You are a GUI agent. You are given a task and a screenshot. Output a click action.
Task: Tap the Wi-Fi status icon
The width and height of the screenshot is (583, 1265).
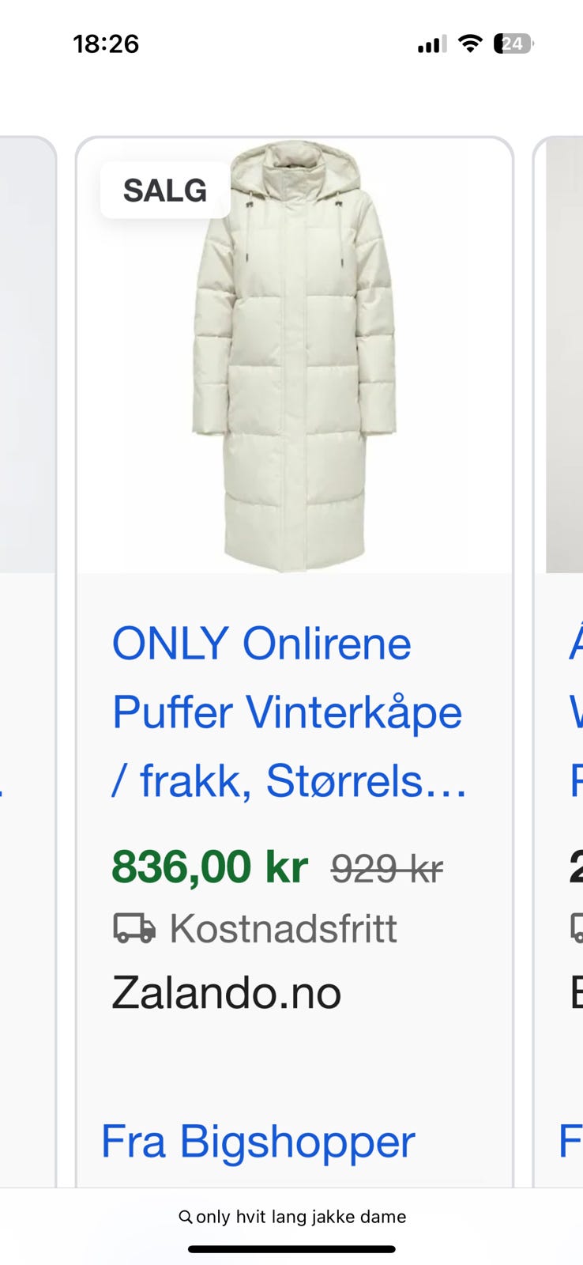[470, 43]
